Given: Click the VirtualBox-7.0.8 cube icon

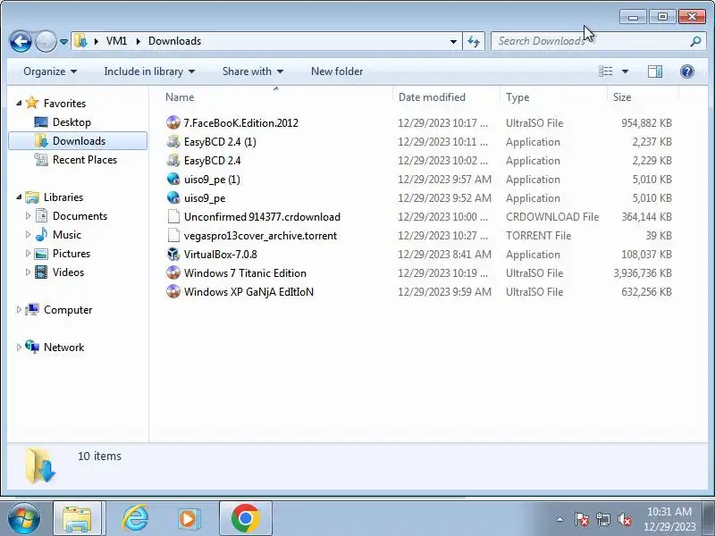Looking at the screenshot, I should coord(173,255).
